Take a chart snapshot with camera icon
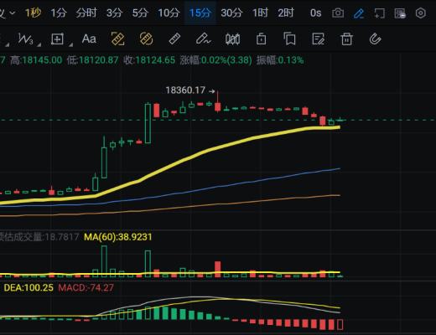 coord(338,13)
